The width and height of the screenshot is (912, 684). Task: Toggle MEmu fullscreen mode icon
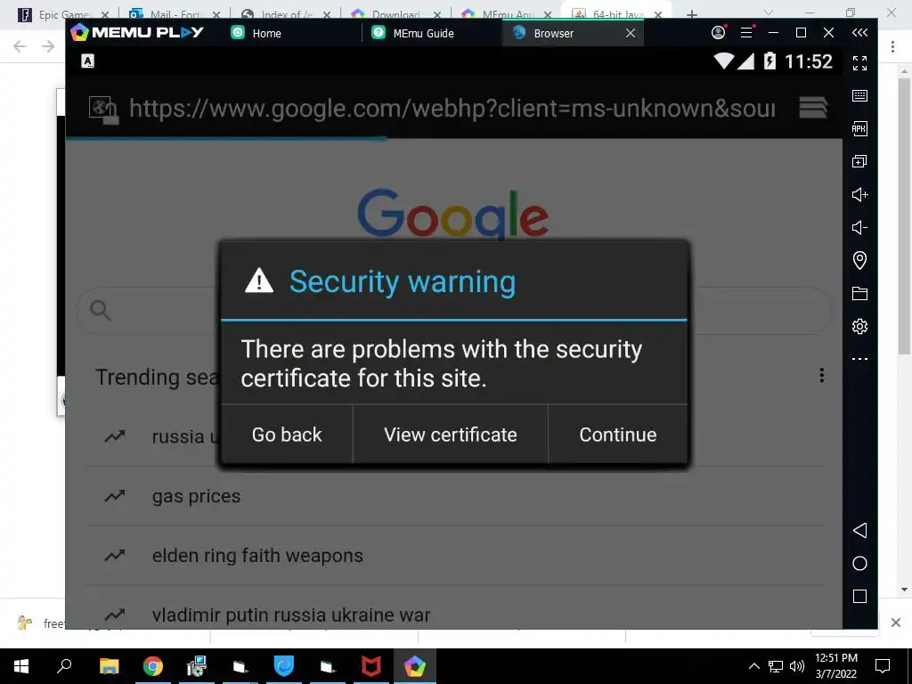pos(859,63)
